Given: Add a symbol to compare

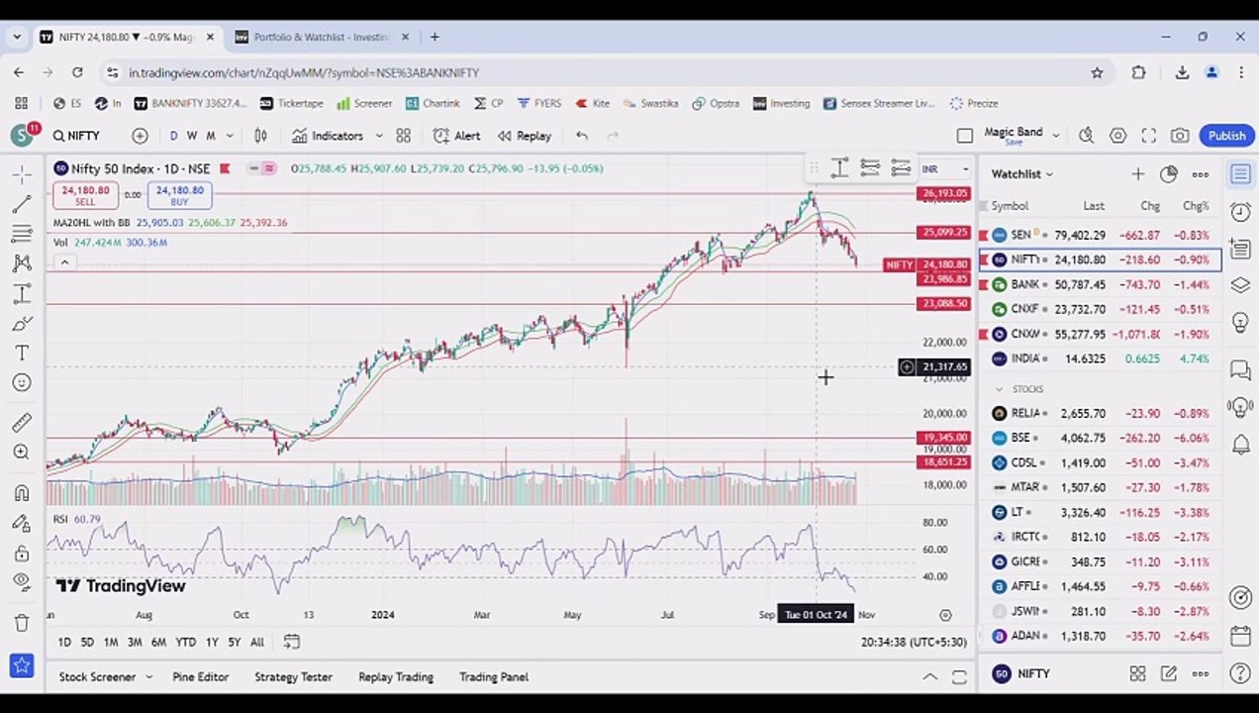Looking at the screenshot, I should tap(140, 136).
